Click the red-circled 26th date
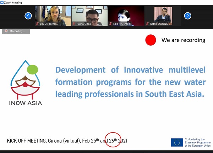 (x=113, y=141)
